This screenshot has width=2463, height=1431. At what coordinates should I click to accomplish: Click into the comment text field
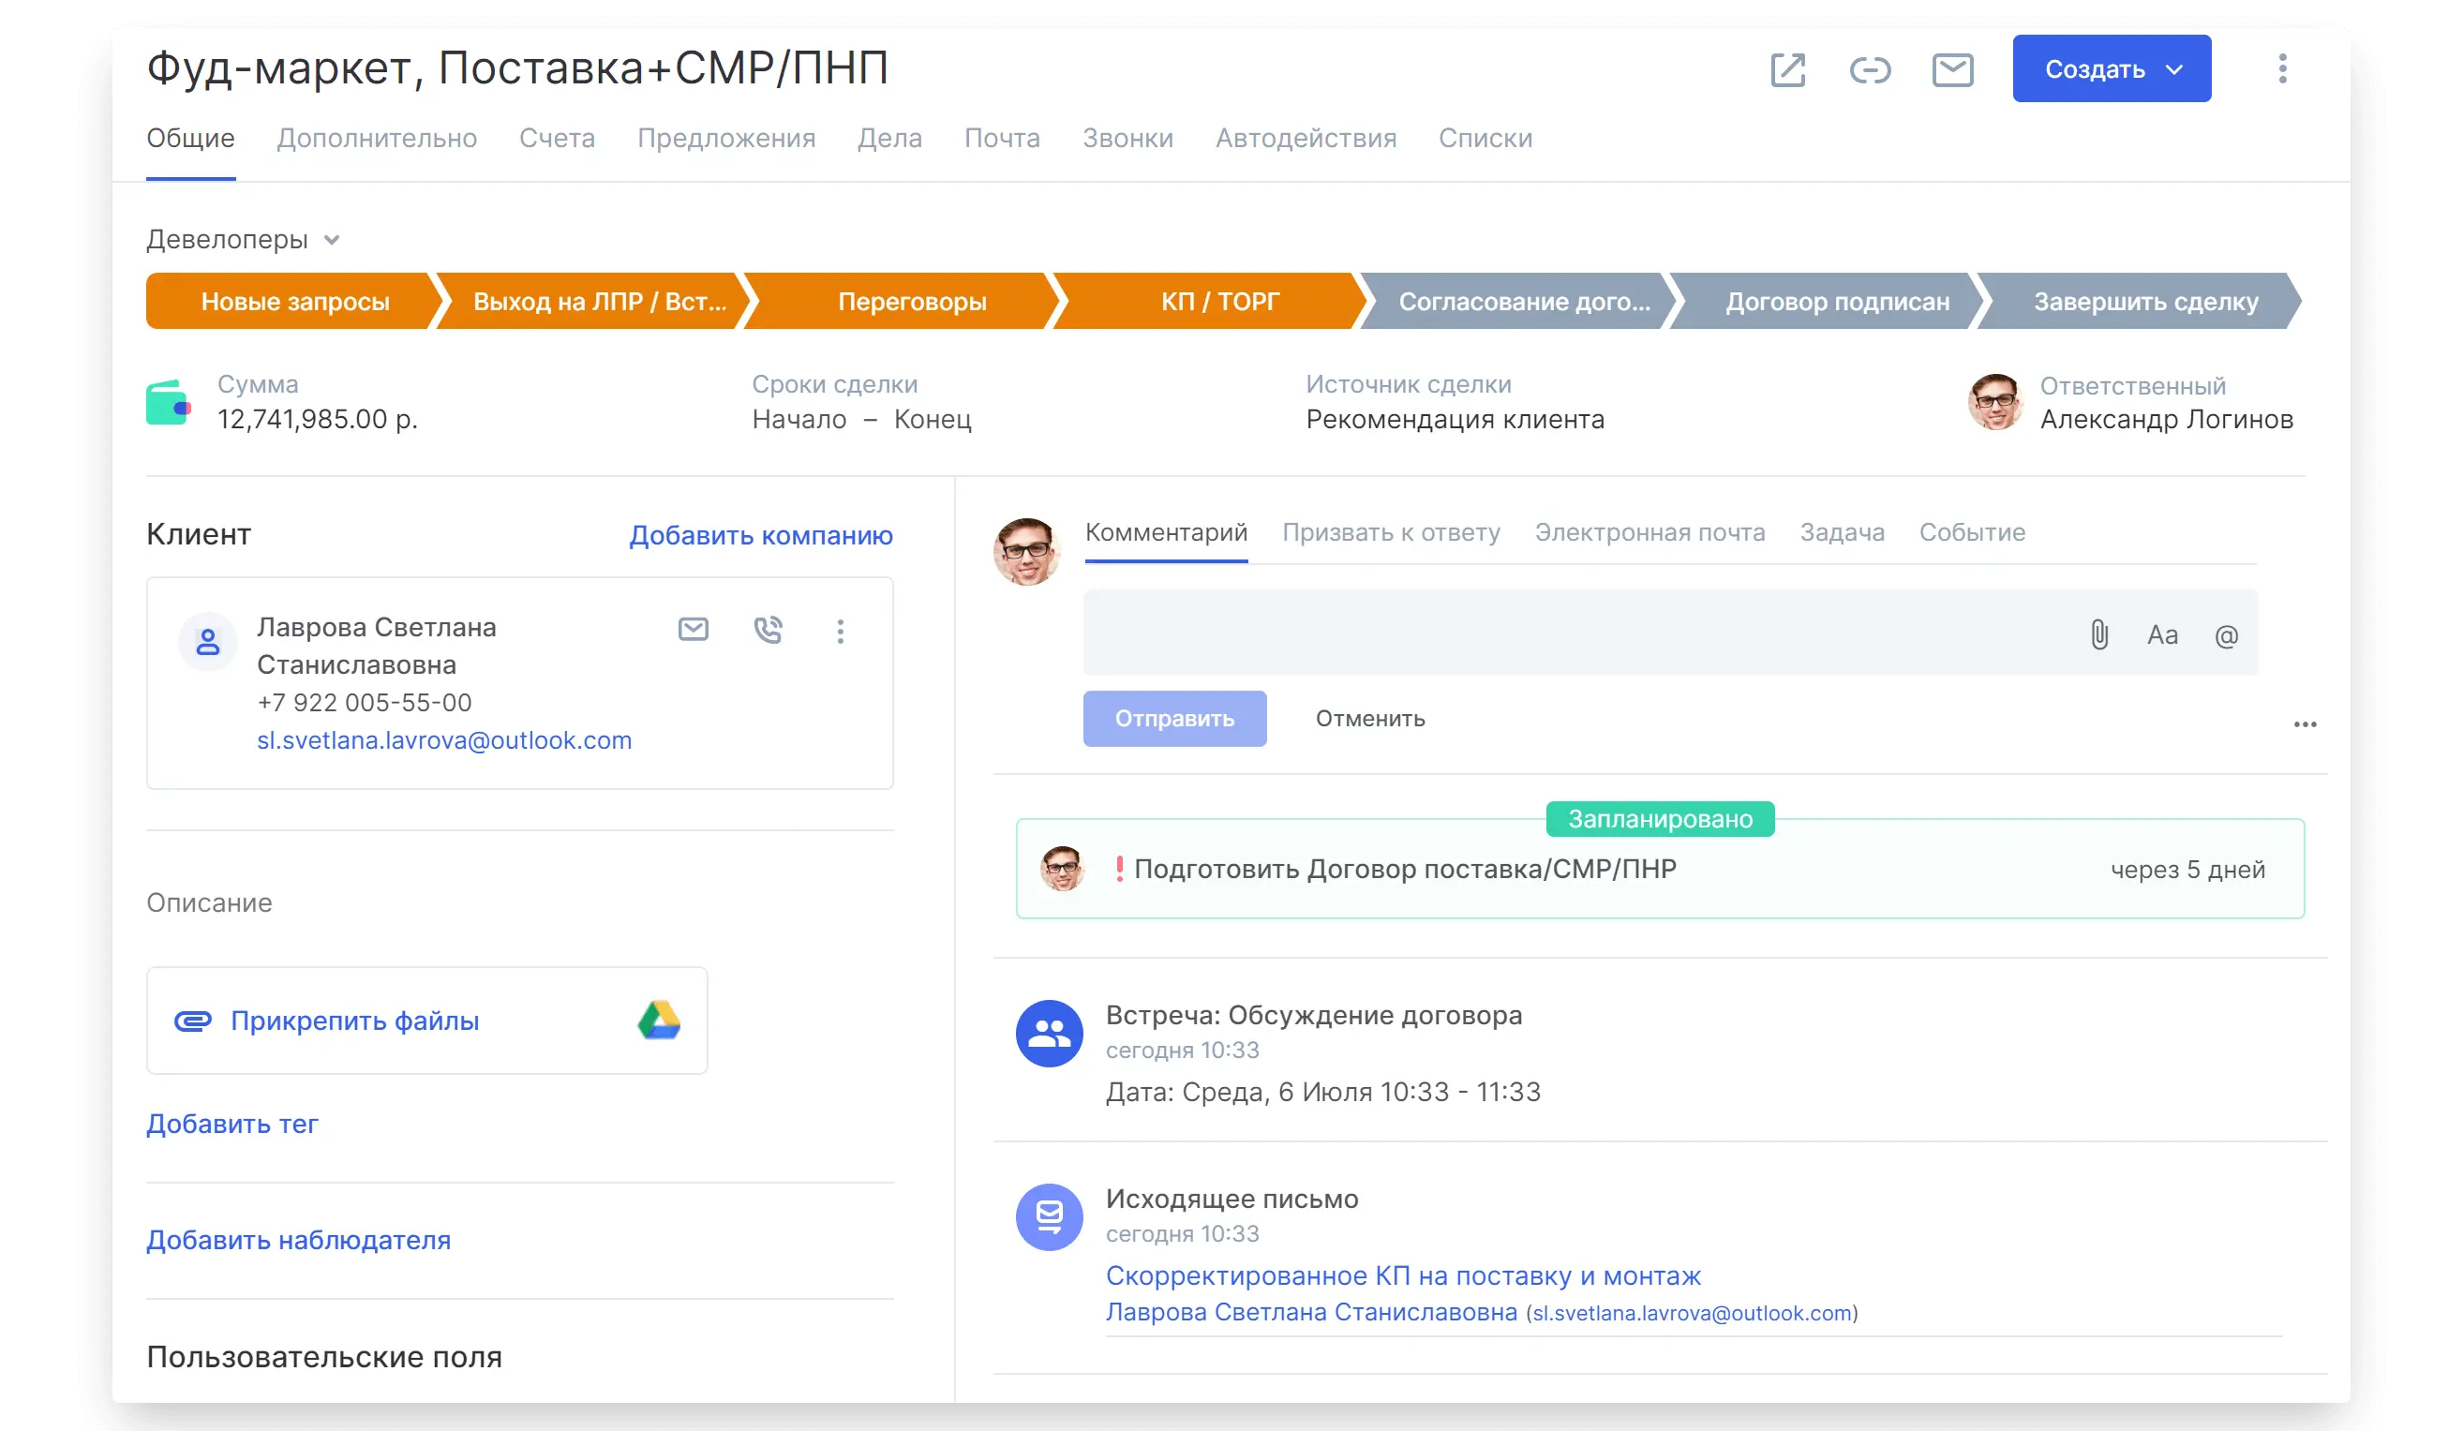(x=1564, y=634)
